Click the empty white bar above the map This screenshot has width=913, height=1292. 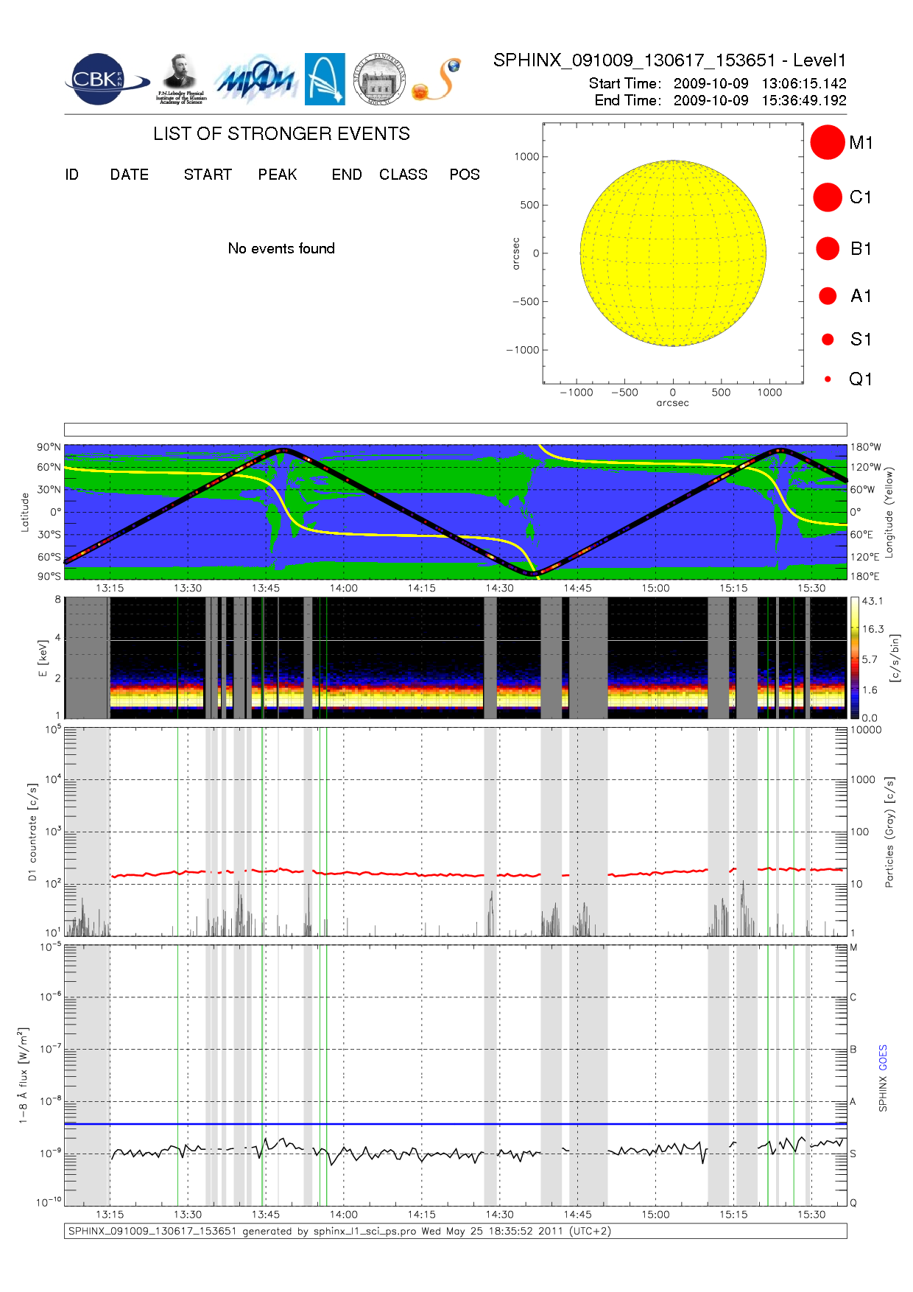pyautogui.click(x=455, y=429)
